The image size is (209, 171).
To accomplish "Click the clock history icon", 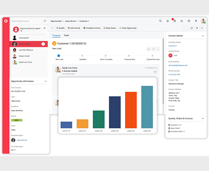I will (x=189, y=21).
